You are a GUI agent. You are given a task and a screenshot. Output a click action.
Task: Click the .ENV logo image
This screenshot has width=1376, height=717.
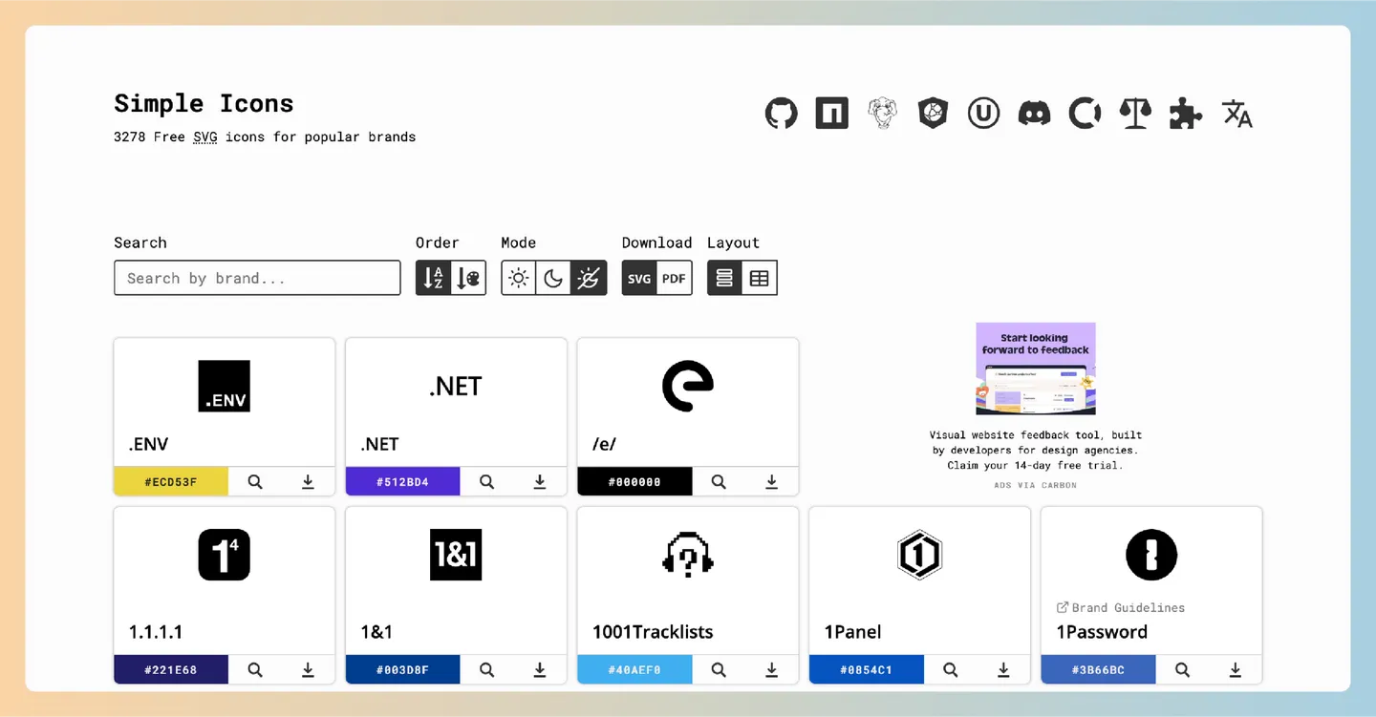[x=224, y=386]
